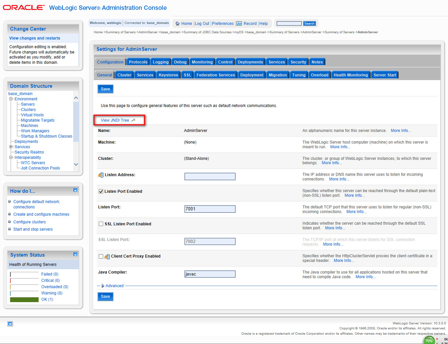Select Security Realms tree item
This screenshot has width=448, height=344.
point(29,152)
